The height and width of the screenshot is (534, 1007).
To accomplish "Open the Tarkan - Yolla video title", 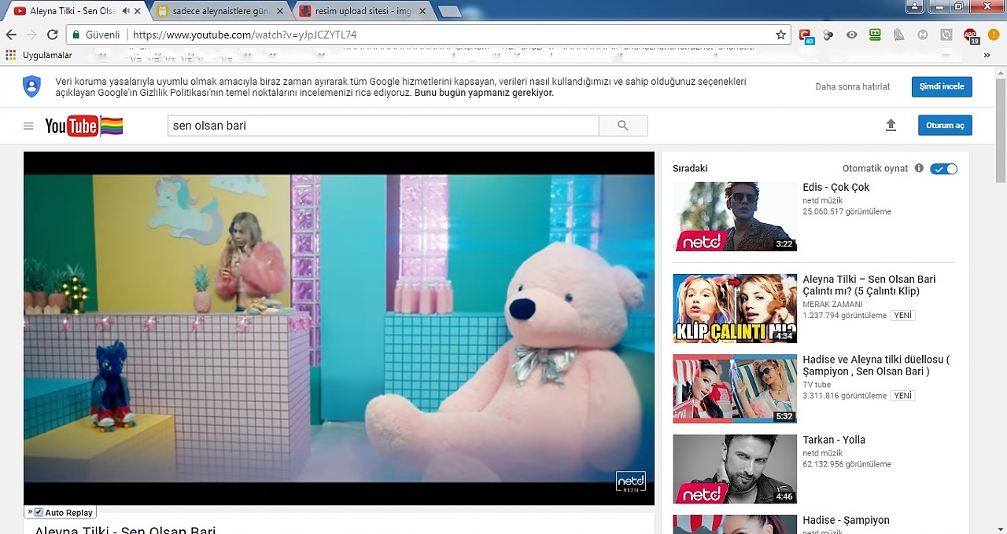I will click(834, 440).
